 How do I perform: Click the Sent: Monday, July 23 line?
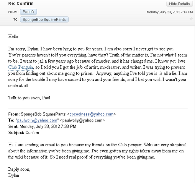click(42, 126)
